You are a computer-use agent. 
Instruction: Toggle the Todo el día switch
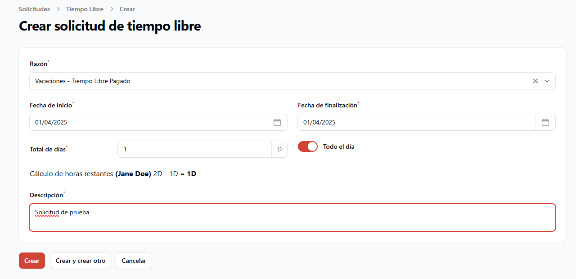click(x=308, y=146)
